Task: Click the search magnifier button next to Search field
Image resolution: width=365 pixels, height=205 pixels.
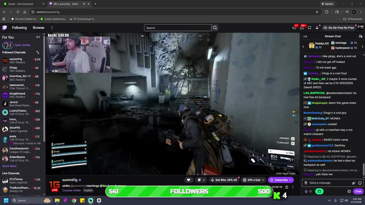Action: (215, 28)
